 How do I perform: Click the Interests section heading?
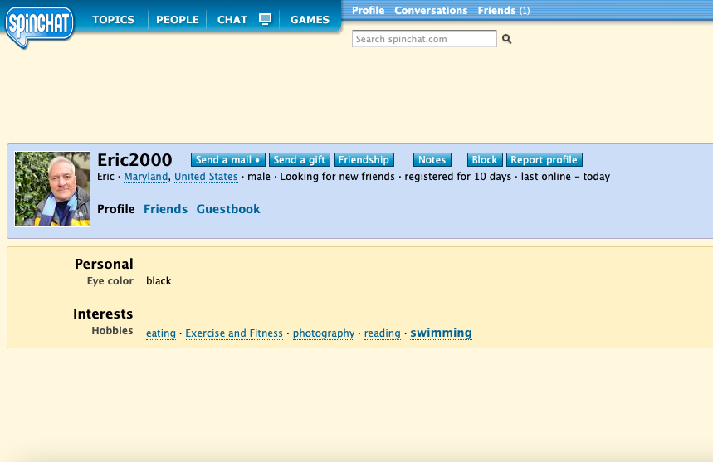click(103, 314)
